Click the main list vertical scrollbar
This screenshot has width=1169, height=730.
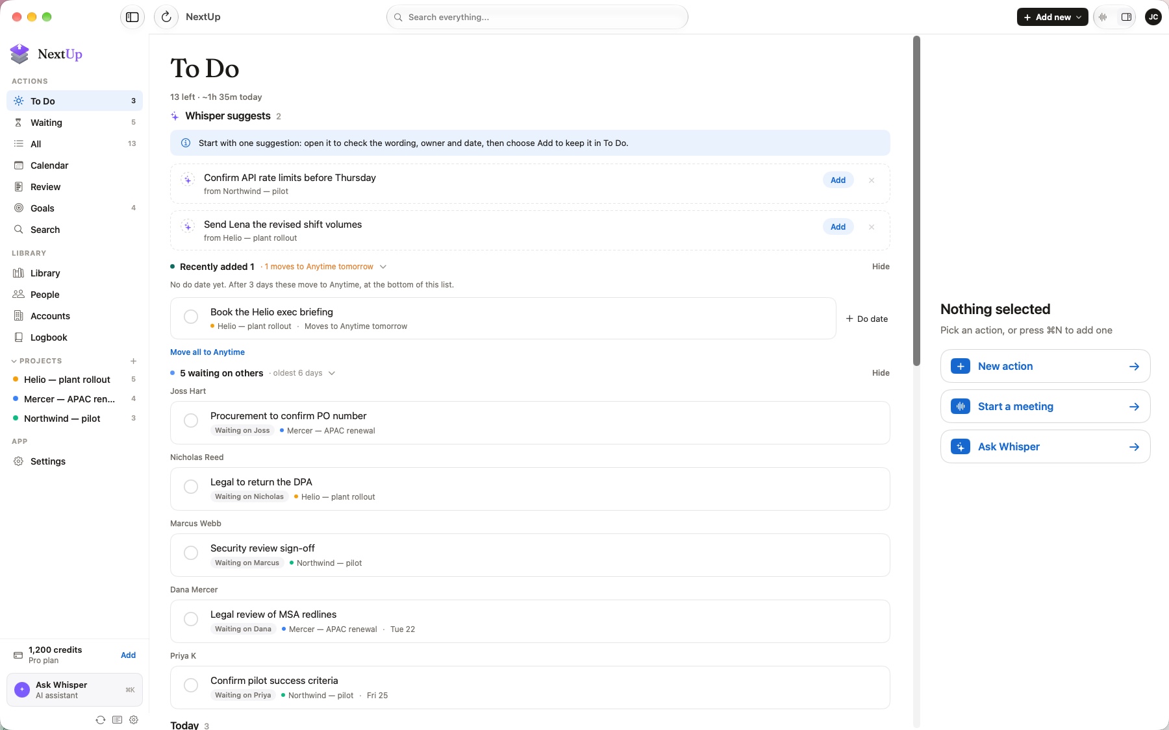click(x=916, y=201)
